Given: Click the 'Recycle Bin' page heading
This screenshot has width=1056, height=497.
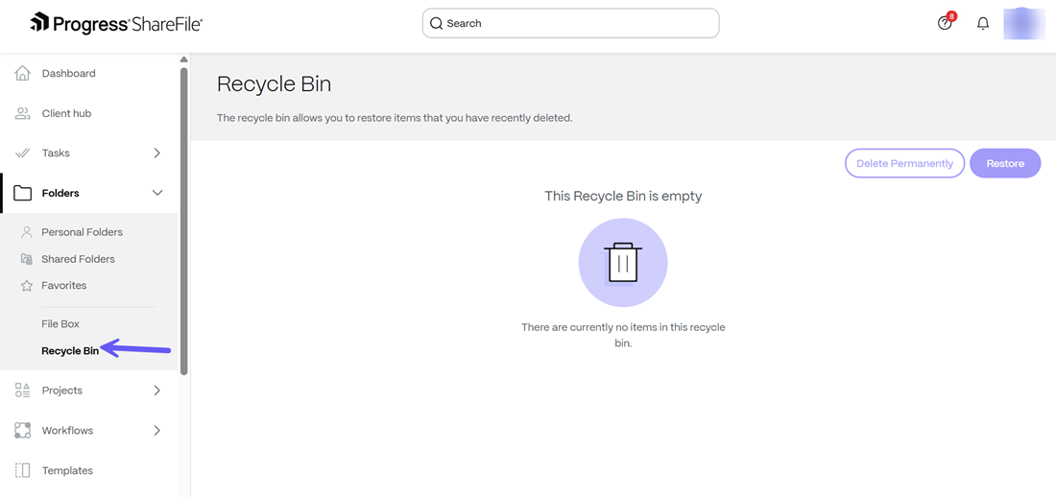Looking at the screenshot, I should [275, 84].
